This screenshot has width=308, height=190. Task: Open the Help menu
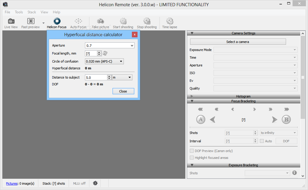[x=56, y=12]
